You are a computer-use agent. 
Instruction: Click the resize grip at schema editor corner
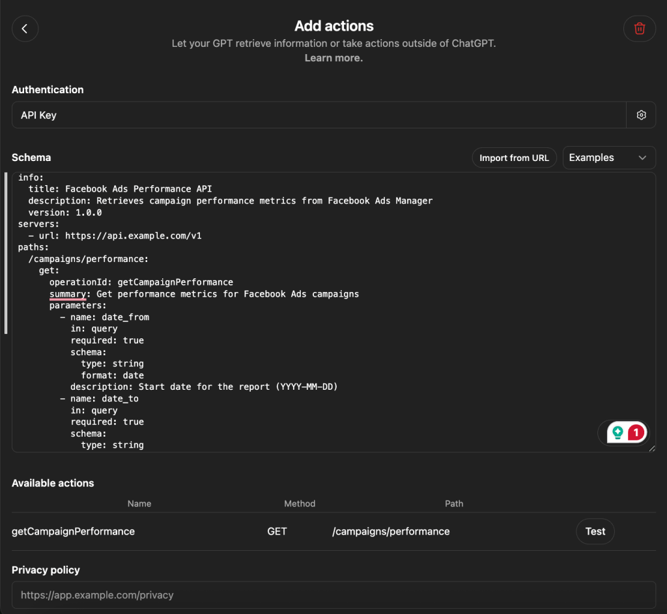coord(651,448)
